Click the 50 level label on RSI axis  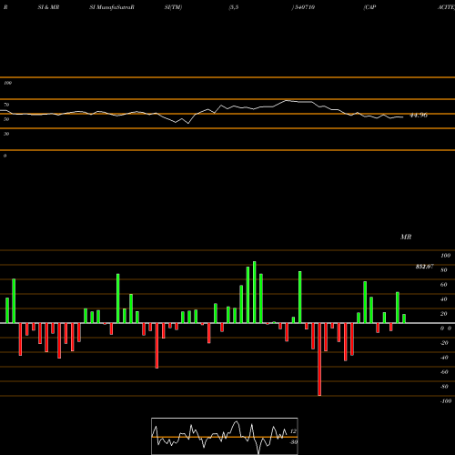(x=6, y=119)
